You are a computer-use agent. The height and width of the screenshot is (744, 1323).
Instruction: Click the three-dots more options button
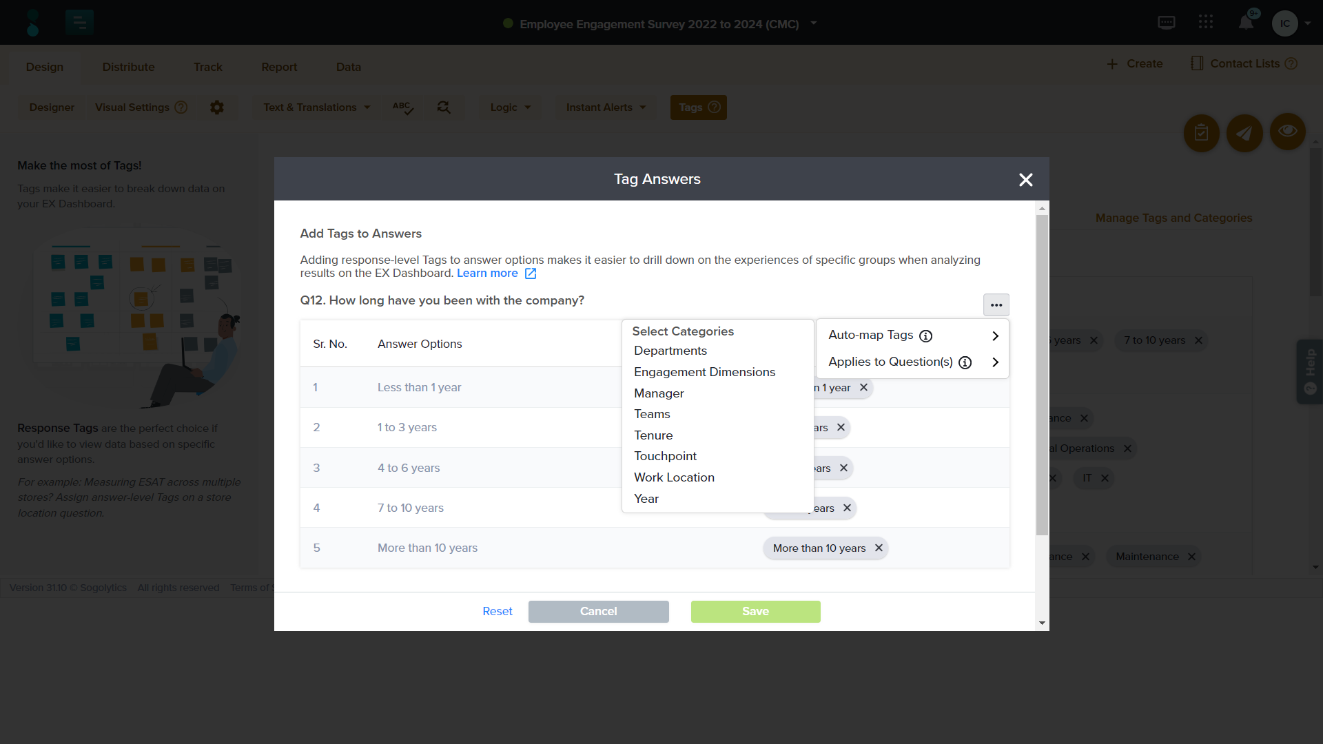coord(996,304)
